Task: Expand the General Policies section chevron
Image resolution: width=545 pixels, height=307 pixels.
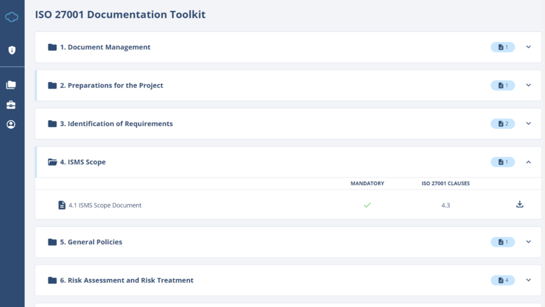Action: coord(528,242)
